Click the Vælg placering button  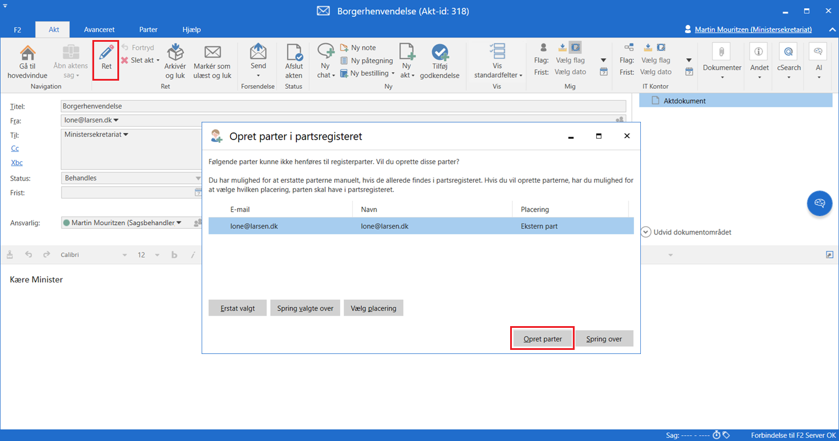pos(374,308)
